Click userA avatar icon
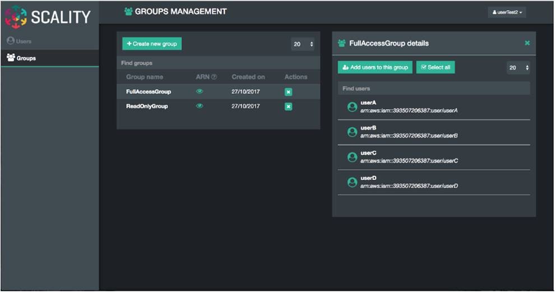Image resolution: width=556 pixels, height=293 pixels. pyautogui.click(x=352, y=106)
